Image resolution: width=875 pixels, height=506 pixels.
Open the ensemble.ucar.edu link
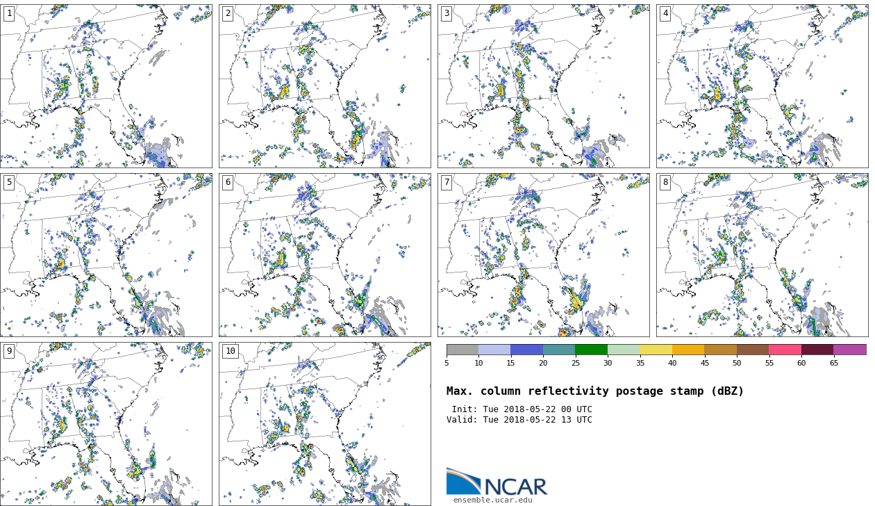(x=492, y=500)
